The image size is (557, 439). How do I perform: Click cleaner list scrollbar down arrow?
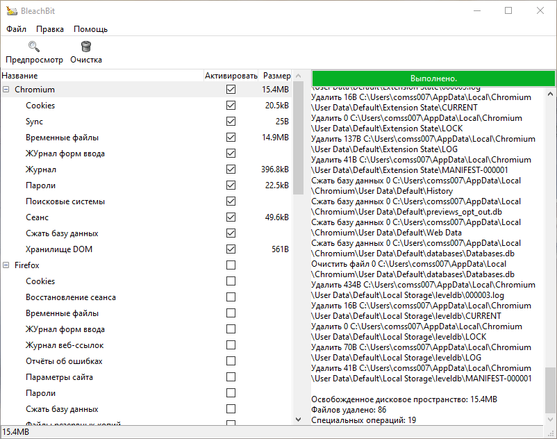[x=299, y=420]
